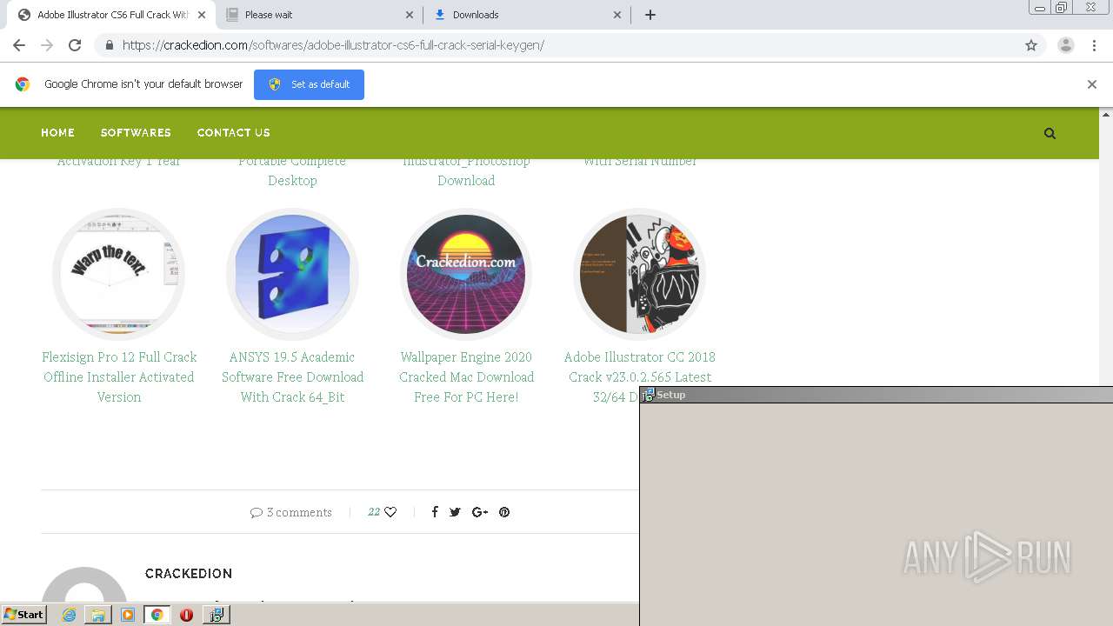Image resolution: width=1113 pixels, height=626 pixels.
Task: Pin the post on Pinterest
Action: click(504, 512)
